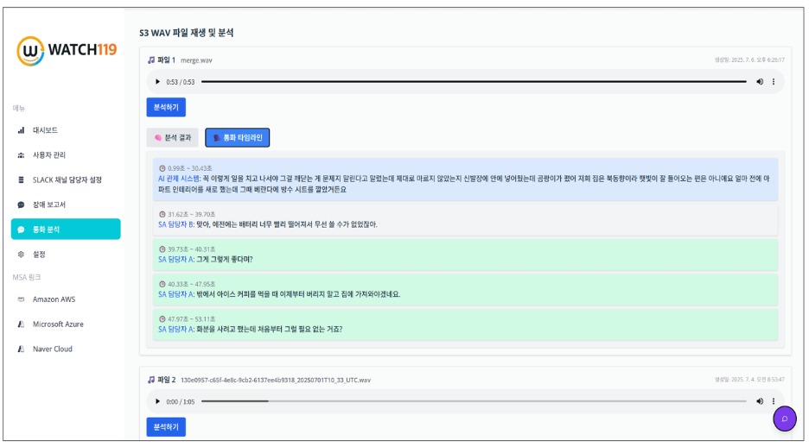Click the 분석하기 button under 파일 2
This screenshot has width=809, height=447.
(x=166, y=427)
